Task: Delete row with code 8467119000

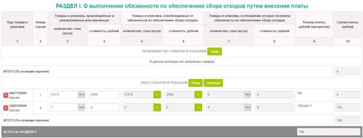Action: 6,95
